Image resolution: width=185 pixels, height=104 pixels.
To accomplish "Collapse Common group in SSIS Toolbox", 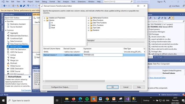I will [x=6, y=30].
